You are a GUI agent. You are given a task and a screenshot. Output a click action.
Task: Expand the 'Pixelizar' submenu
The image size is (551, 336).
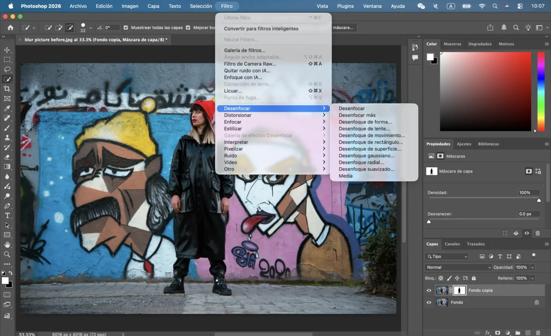[273, 149]
